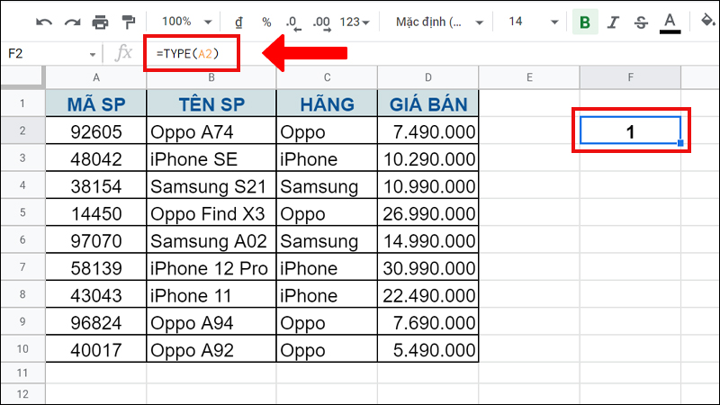Image resolution: width=720 pixels, height=405 pixels.
Task: Toggle Bold formatting button
Action: click(x=586, y=21)
